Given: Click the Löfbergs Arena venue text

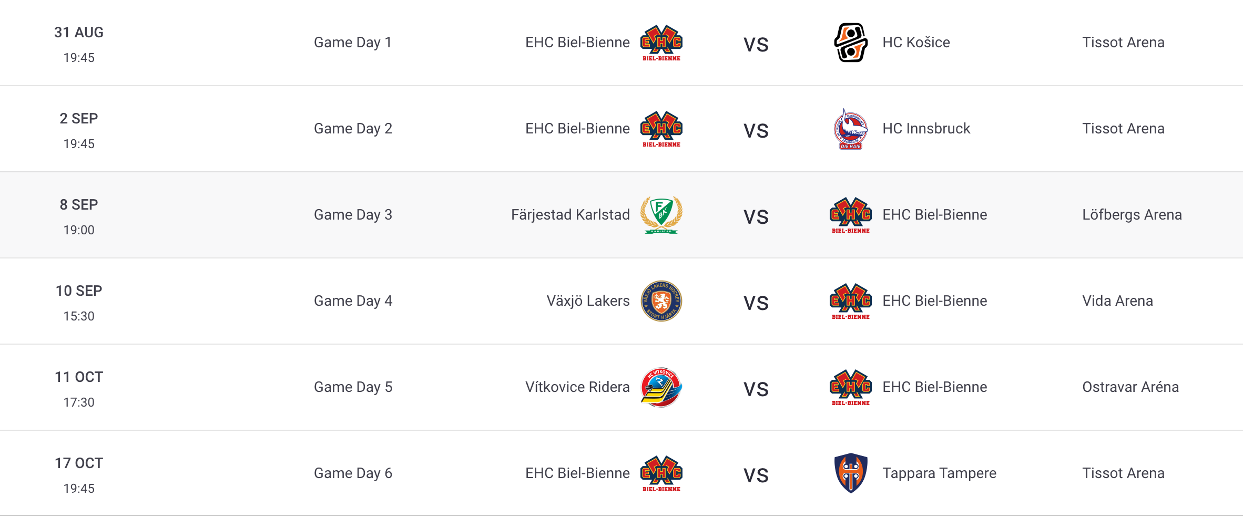Looking at the screenshot, I should pyautogui.click(x=1132, y=215).
